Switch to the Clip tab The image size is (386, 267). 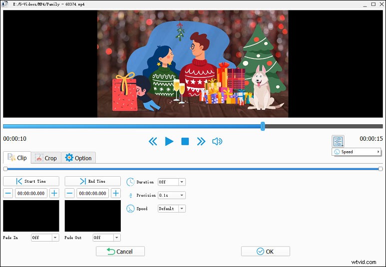(17, 158)
